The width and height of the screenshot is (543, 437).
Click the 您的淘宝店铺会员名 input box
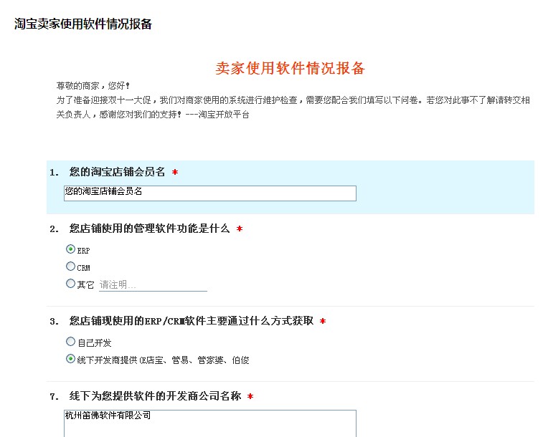209,193
